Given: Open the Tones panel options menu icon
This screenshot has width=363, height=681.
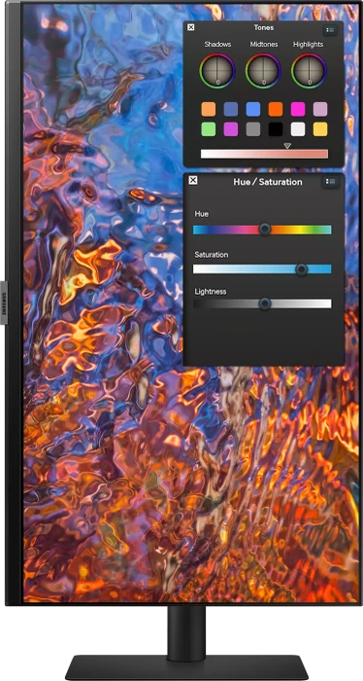Looking at the screenshot, I should pyautogui.click(x=331, y=30).
